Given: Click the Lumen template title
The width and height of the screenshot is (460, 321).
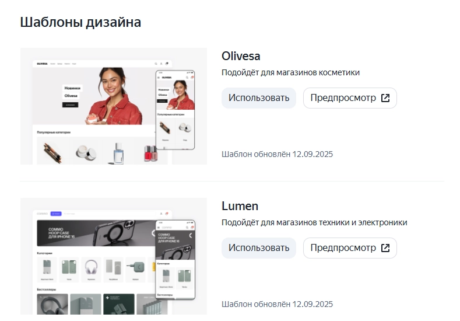Looking at the screenshot, I should pos(240,206).
